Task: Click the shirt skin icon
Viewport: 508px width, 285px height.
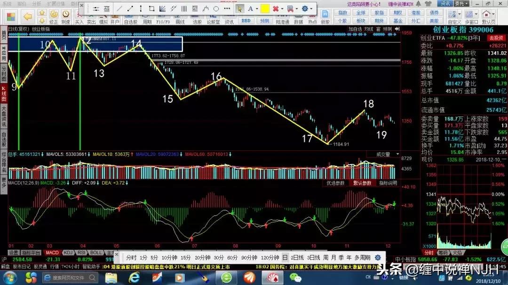Action: click(x=428, y=4)
